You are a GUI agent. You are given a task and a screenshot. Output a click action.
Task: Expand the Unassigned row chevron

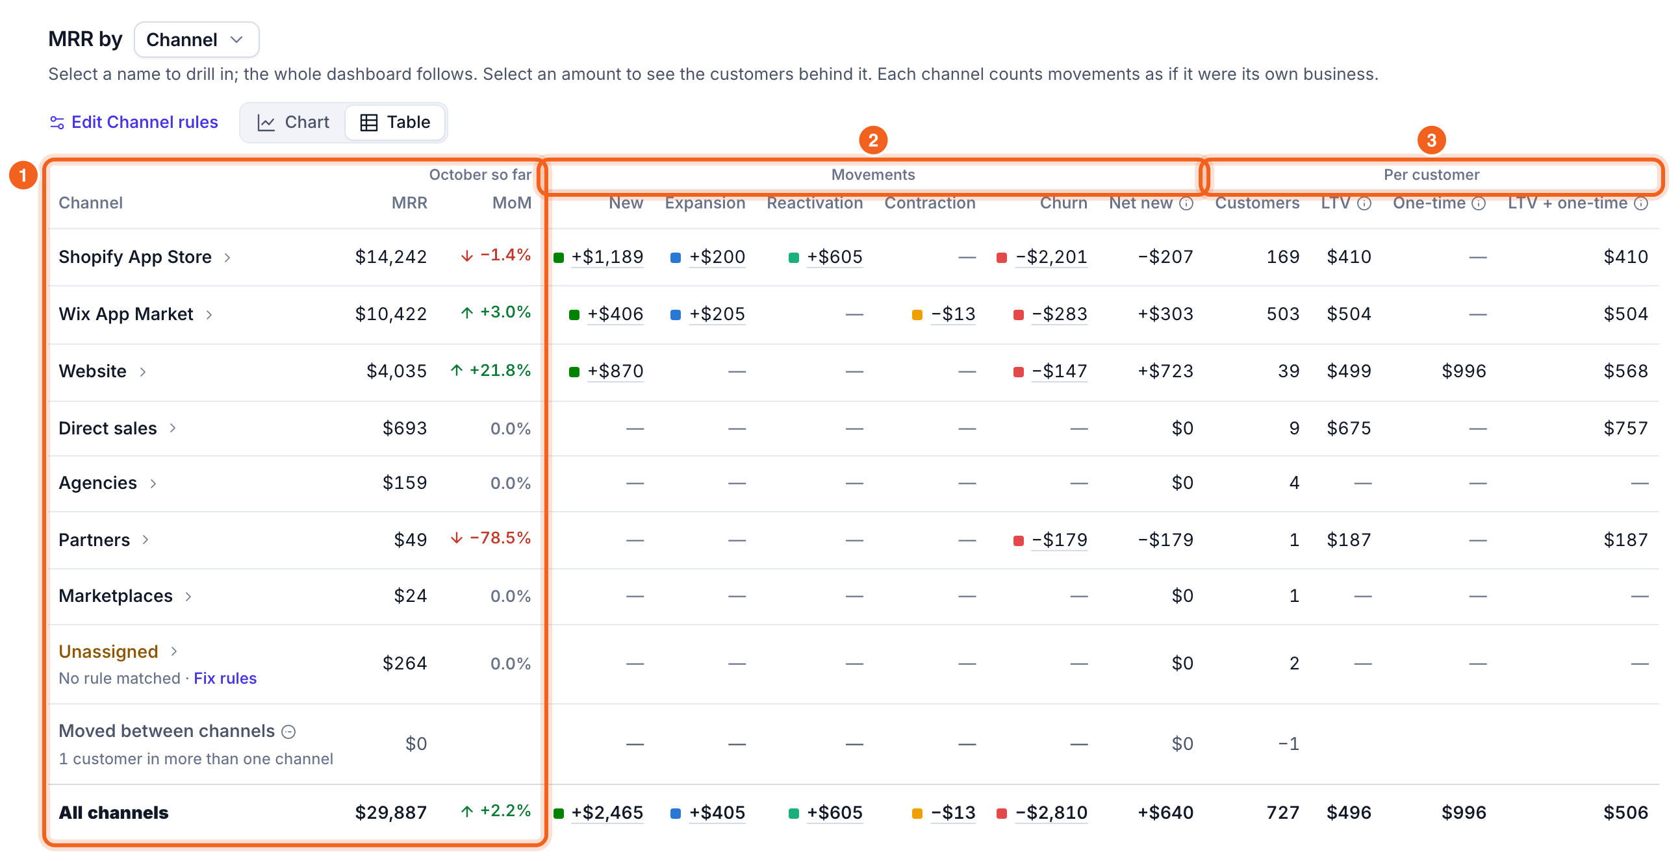[x=173, y=652]
